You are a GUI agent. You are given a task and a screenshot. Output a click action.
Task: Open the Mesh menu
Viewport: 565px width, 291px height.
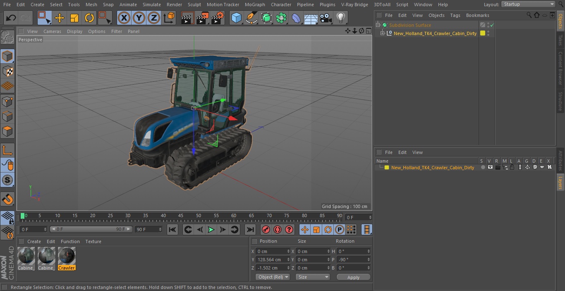tap(91, 5)
